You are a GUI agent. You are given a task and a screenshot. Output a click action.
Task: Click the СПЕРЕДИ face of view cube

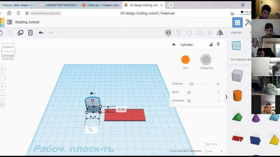[8, 55]
